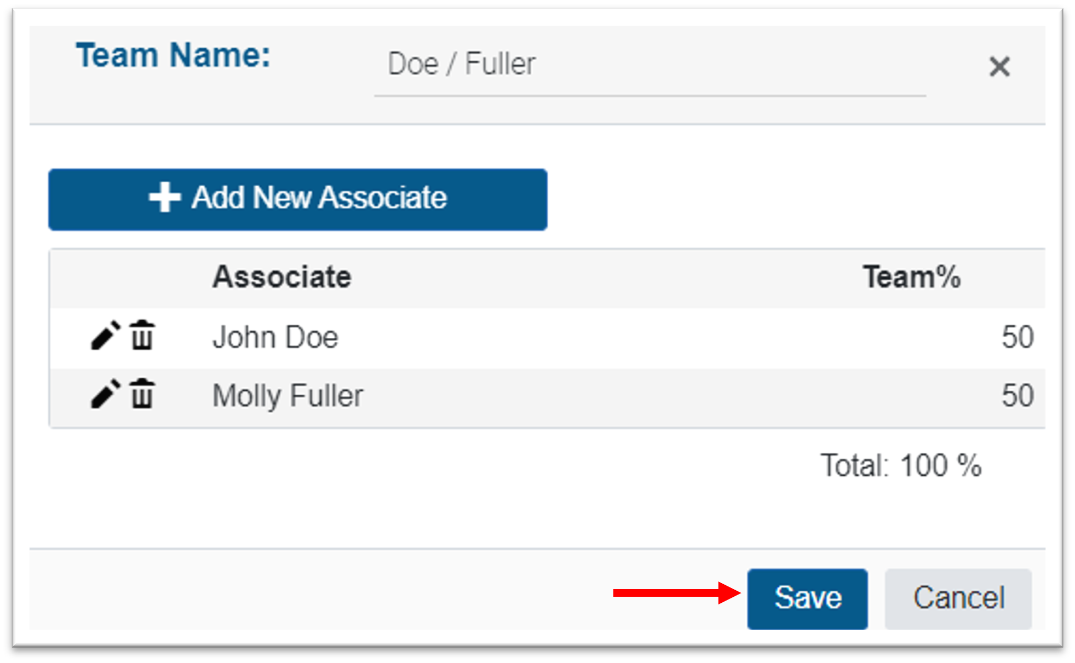Viewport: 1075px width, 663px height.
Task: Cancel editing the team
Action: (x=958, y=598)
